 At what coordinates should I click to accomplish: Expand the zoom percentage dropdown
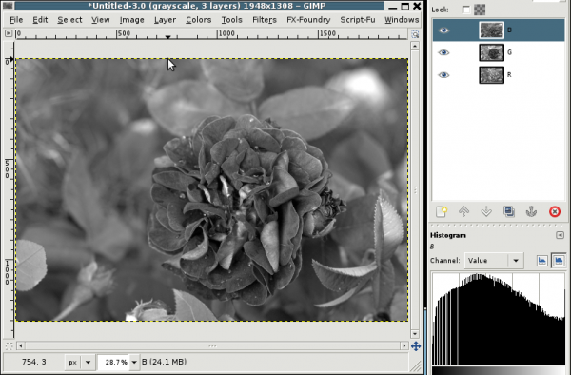[x=134, y=363]
